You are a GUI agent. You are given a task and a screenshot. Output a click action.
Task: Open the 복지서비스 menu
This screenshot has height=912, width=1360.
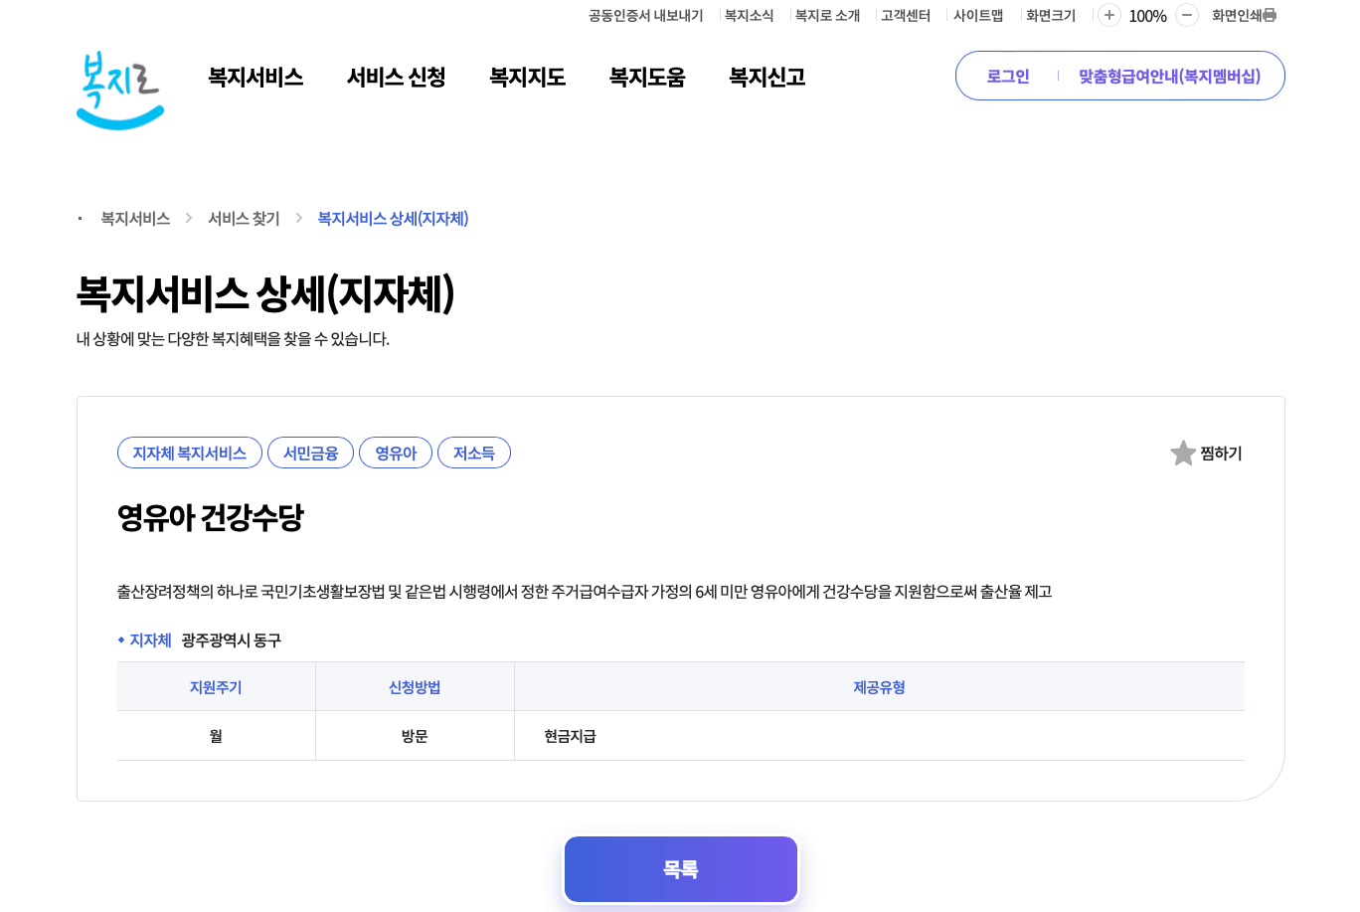(255, 77)
